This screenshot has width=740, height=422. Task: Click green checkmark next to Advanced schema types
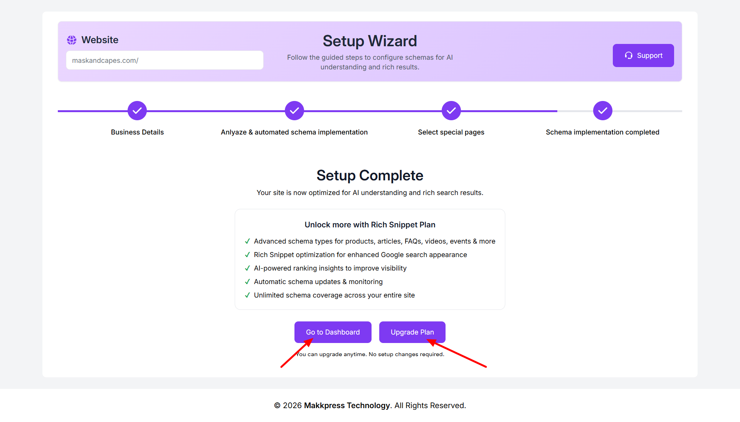click(247, 241)
